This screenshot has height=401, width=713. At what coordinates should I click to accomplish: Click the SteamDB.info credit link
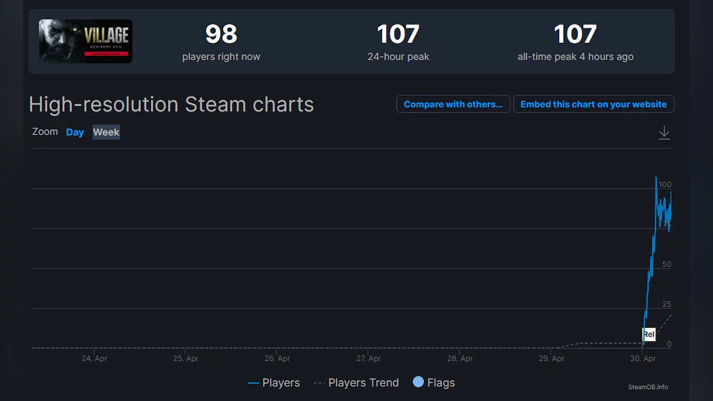(x=648, y=387)
